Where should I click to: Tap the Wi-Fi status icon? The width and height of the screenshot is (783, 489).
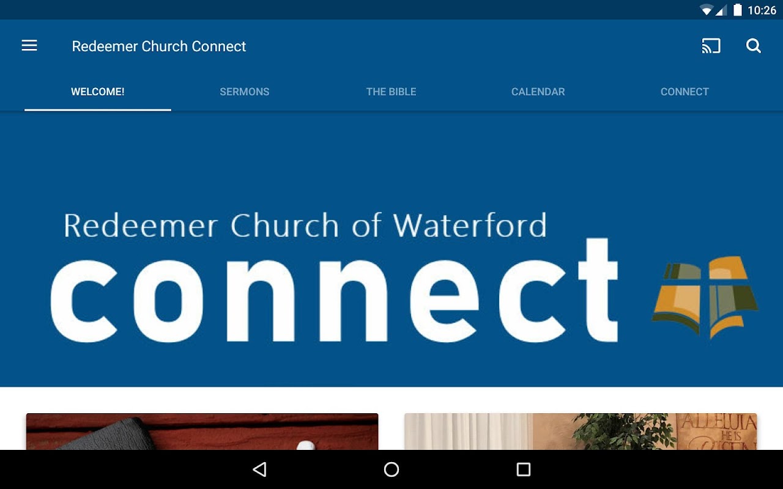pos(707,10)
